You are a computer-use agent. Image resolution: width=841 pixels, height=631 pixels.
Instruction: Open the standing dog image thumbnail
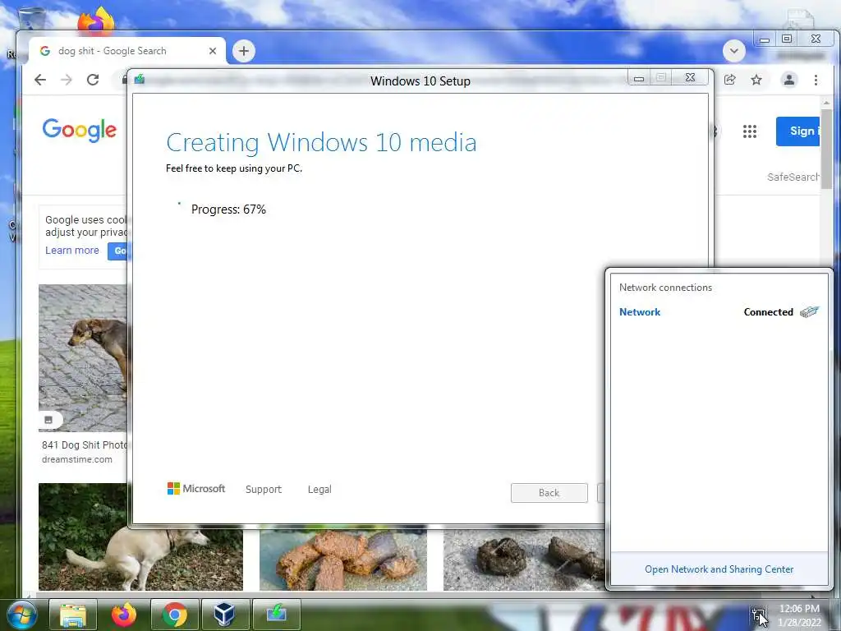[83, 358]
